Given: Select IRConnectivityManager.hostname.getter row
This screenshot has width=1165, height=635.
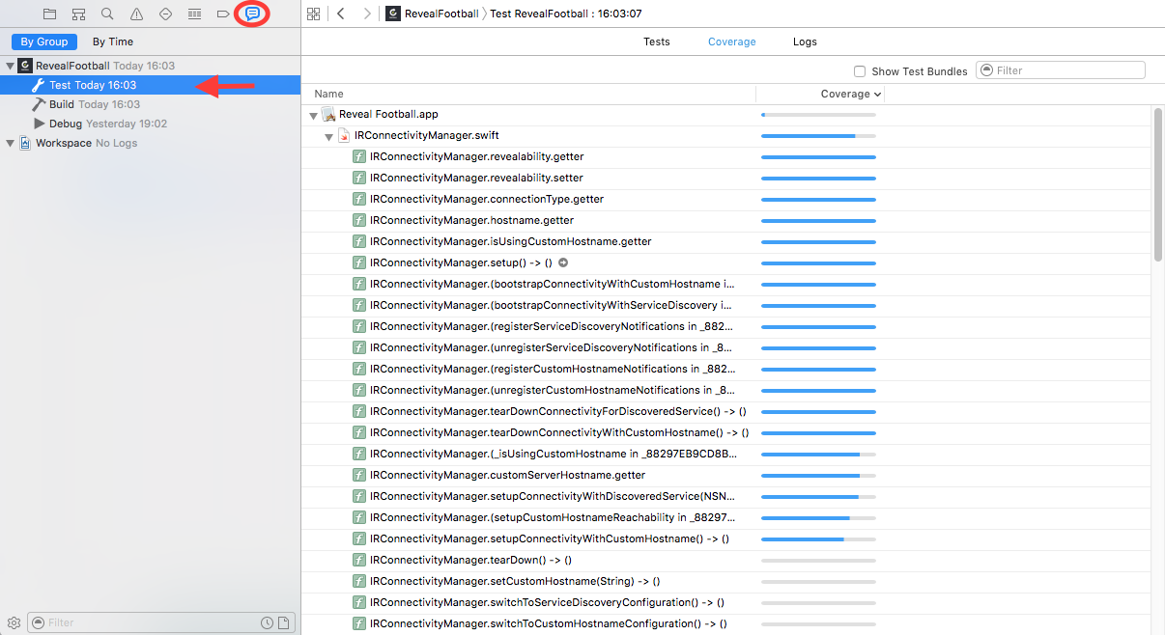Looking at the screenshot, I should 726,220.
